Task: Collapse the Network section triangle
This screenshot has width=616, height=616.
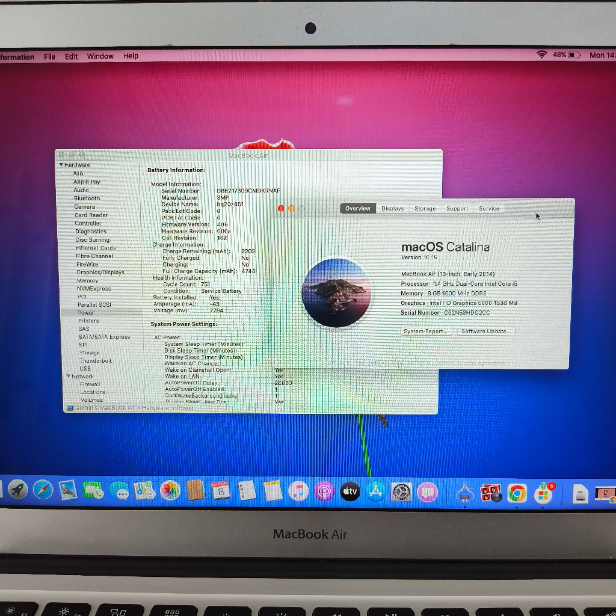Action: point(69,377)
